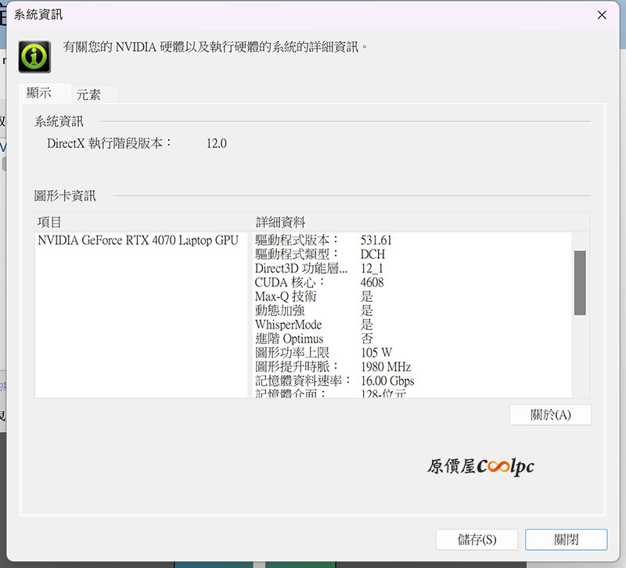The width and height of the screenshot is (626, 568).
Task: Select the WhisperMode row label
Action: (x=288, y=325)
